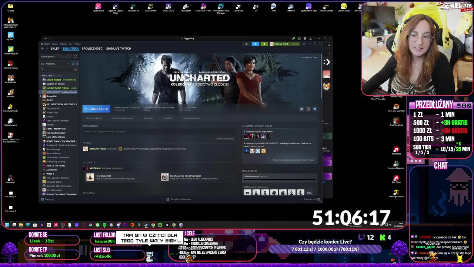
Task: Open Spotify from the taskbar
Action: pyautogui.click(x=104, y=225)
